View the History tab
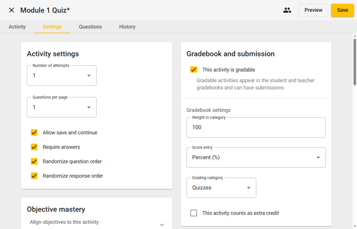 pos(127,27)
